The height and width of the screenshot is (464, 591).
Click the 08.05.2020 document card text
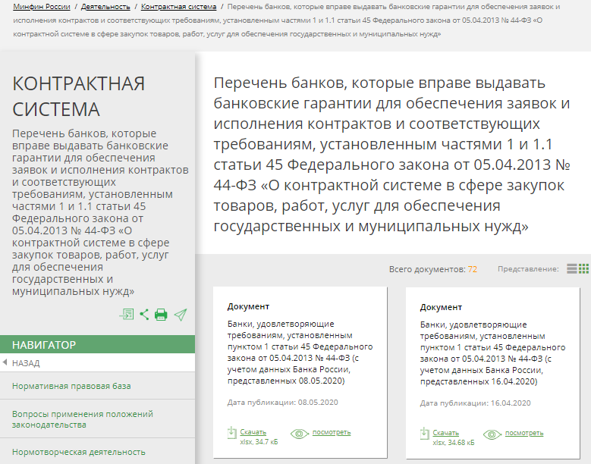300,352
